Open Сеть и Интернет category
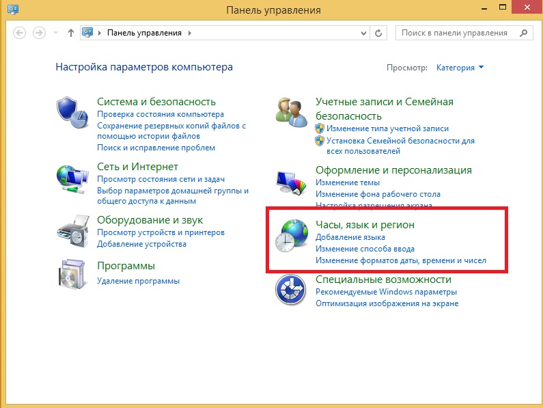 [x=137, y=167]
